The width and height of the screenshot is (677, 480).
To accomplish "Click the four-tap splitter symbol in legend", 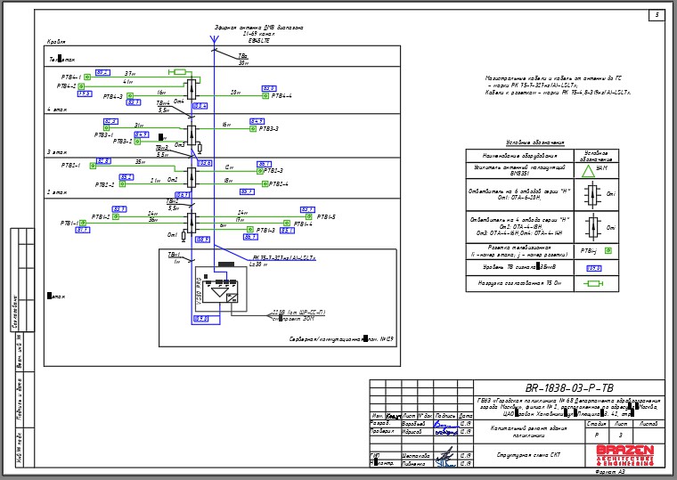I will click(x=592, y=227).
